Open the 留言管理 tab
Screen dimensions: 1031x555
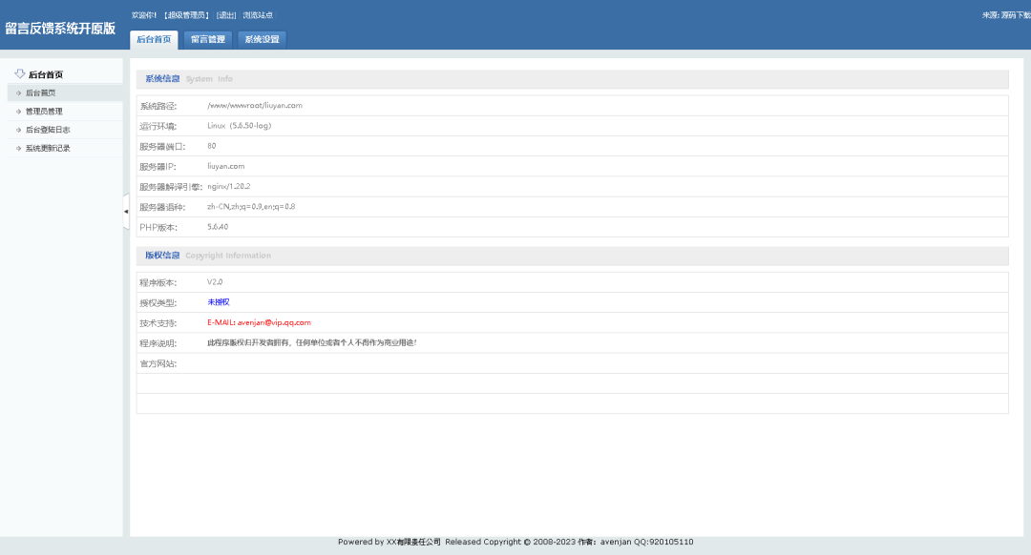click(207, 39)
